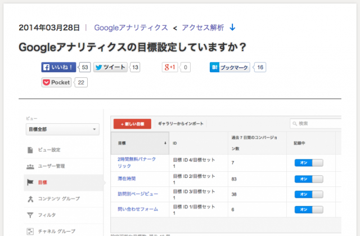Open the 2時間無料バナークリック goal

(137, 162)
